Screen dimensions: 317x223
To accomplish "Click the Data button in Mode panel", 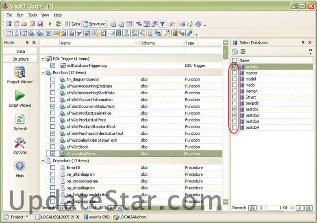I will pos(20,51).
